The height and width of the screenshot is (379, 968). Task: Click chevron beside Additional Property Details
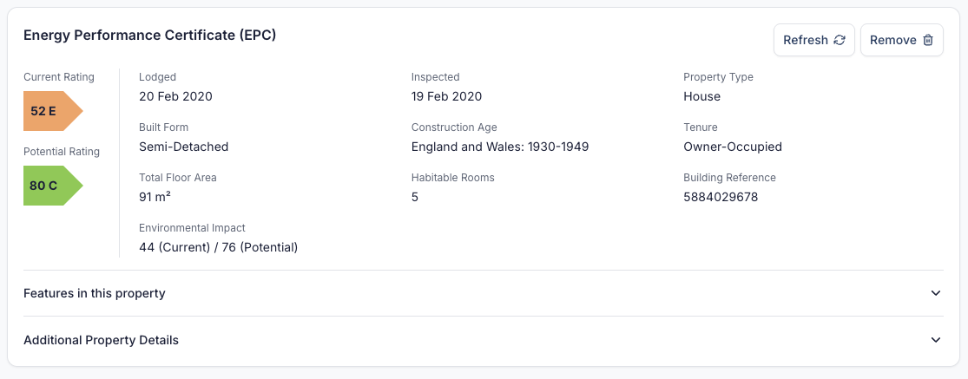coord(935,340)
